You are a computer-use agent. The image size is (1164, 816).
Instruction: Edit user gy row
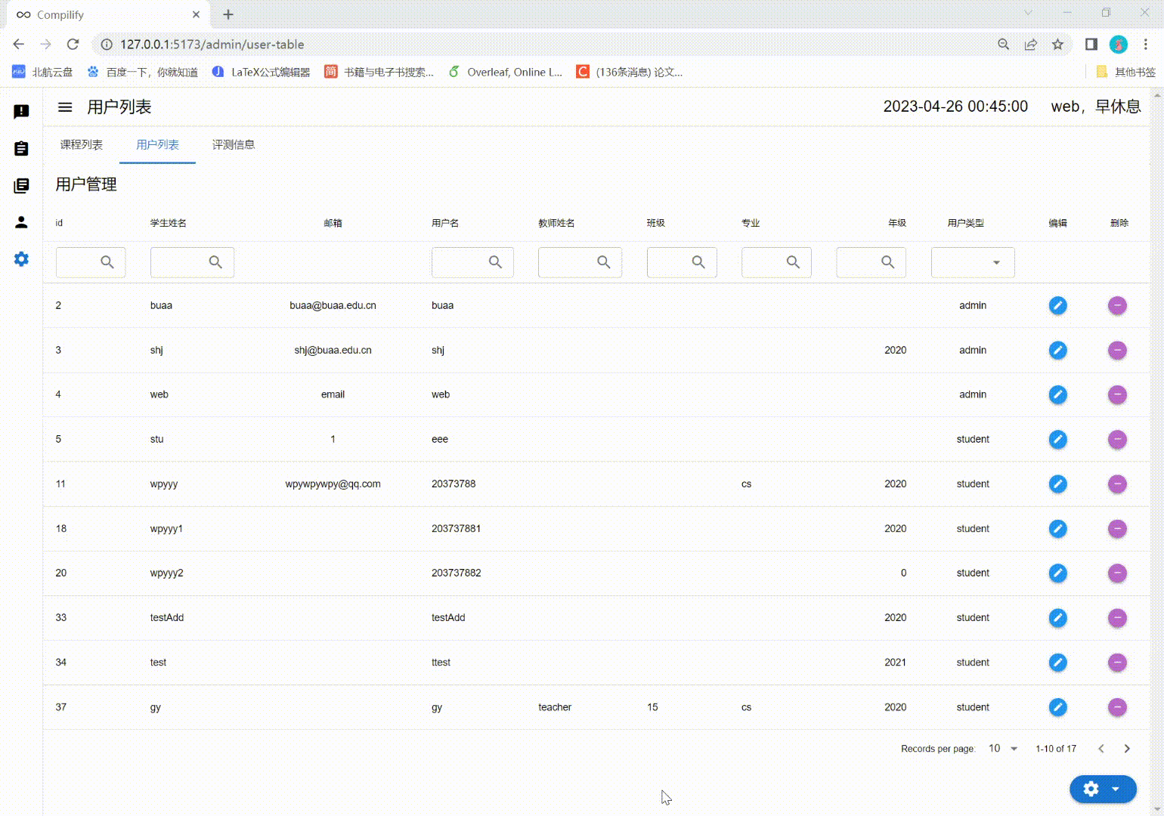coord(1057,707)
